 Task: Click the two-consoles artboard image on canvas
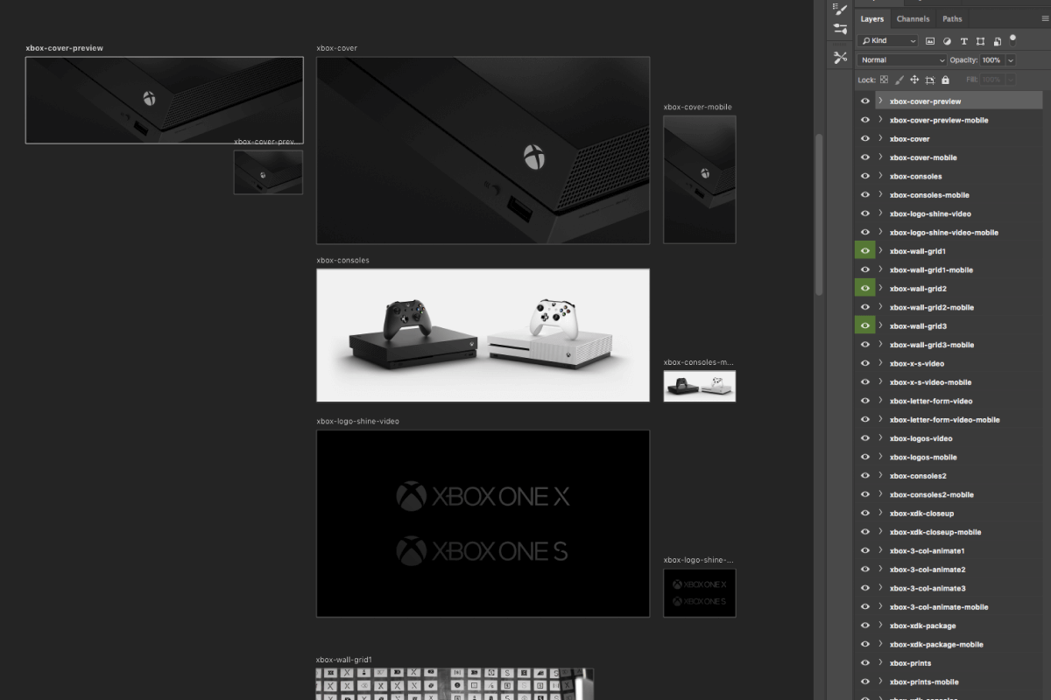(x=483, y=335)
